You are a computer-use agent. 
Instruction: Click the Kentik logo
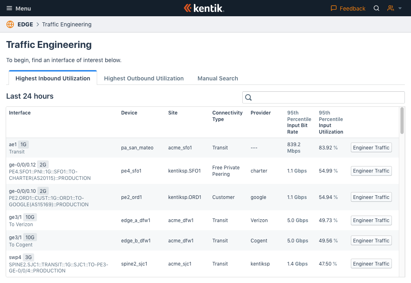click(x=204, y=8)
